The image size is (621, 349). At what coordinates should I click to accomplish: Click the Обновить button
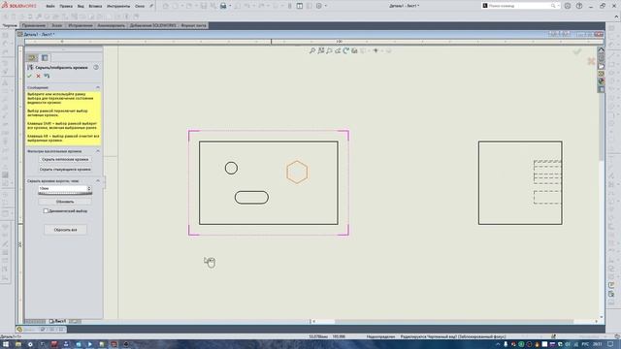pos(65,202)
